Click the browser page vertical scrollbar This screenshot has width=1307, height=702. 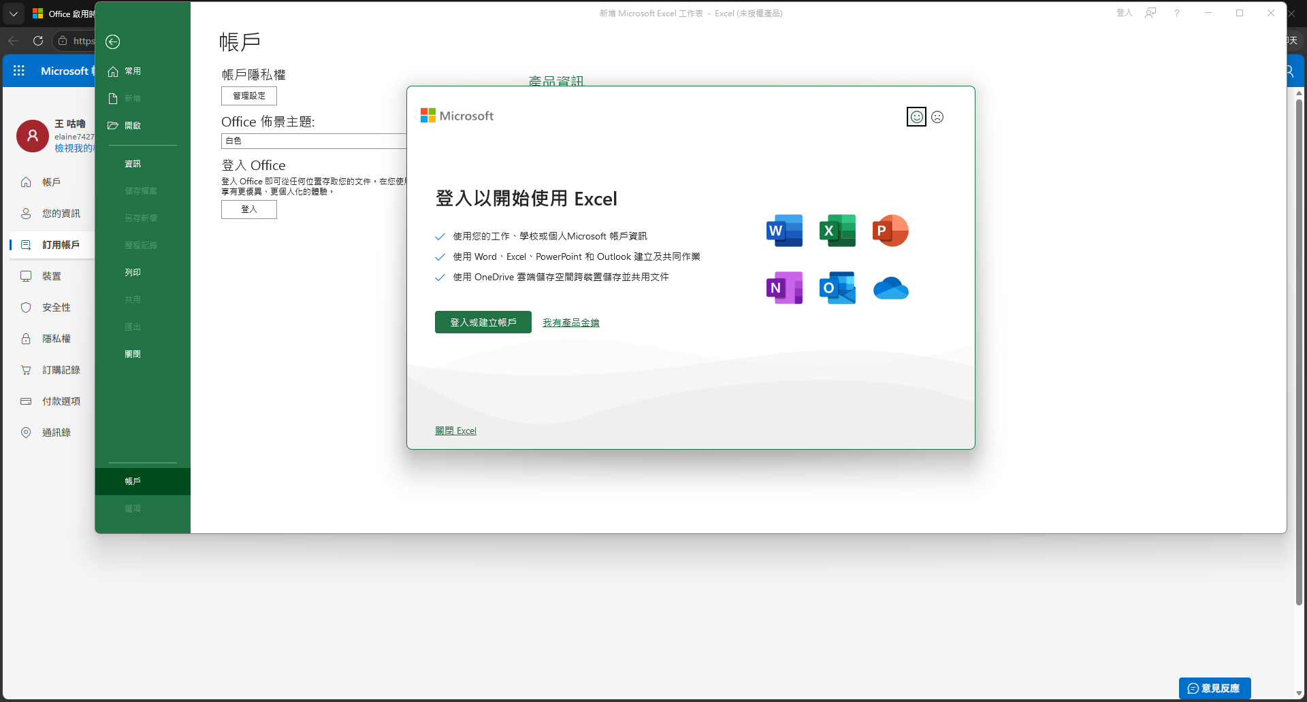[x=1299, y=352]
